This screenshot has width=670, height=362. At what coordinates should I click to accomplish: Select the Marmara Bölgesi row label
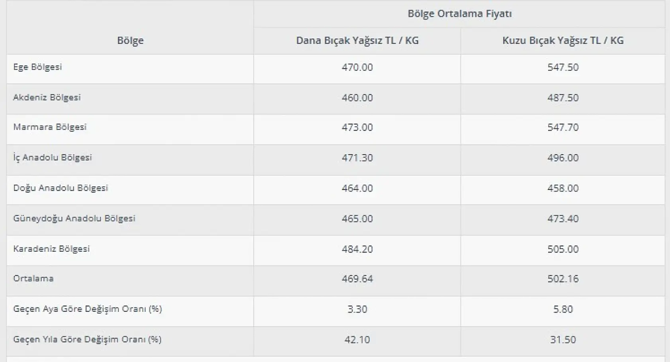click(50, 127)
